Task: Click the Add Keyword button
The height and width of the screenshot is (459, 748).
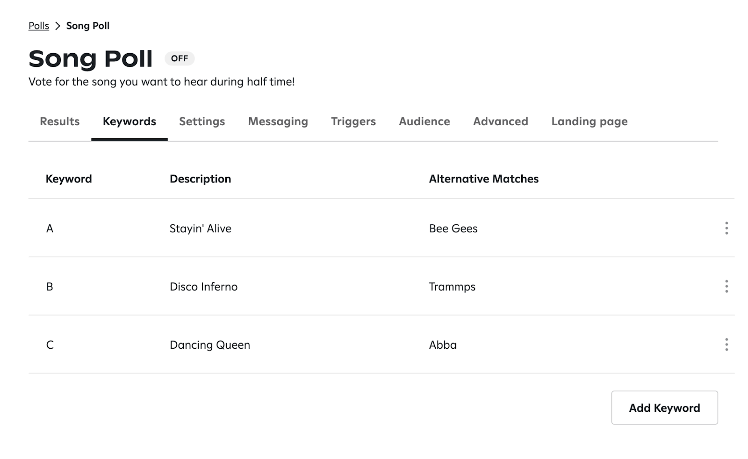Action: click(664, 408)
